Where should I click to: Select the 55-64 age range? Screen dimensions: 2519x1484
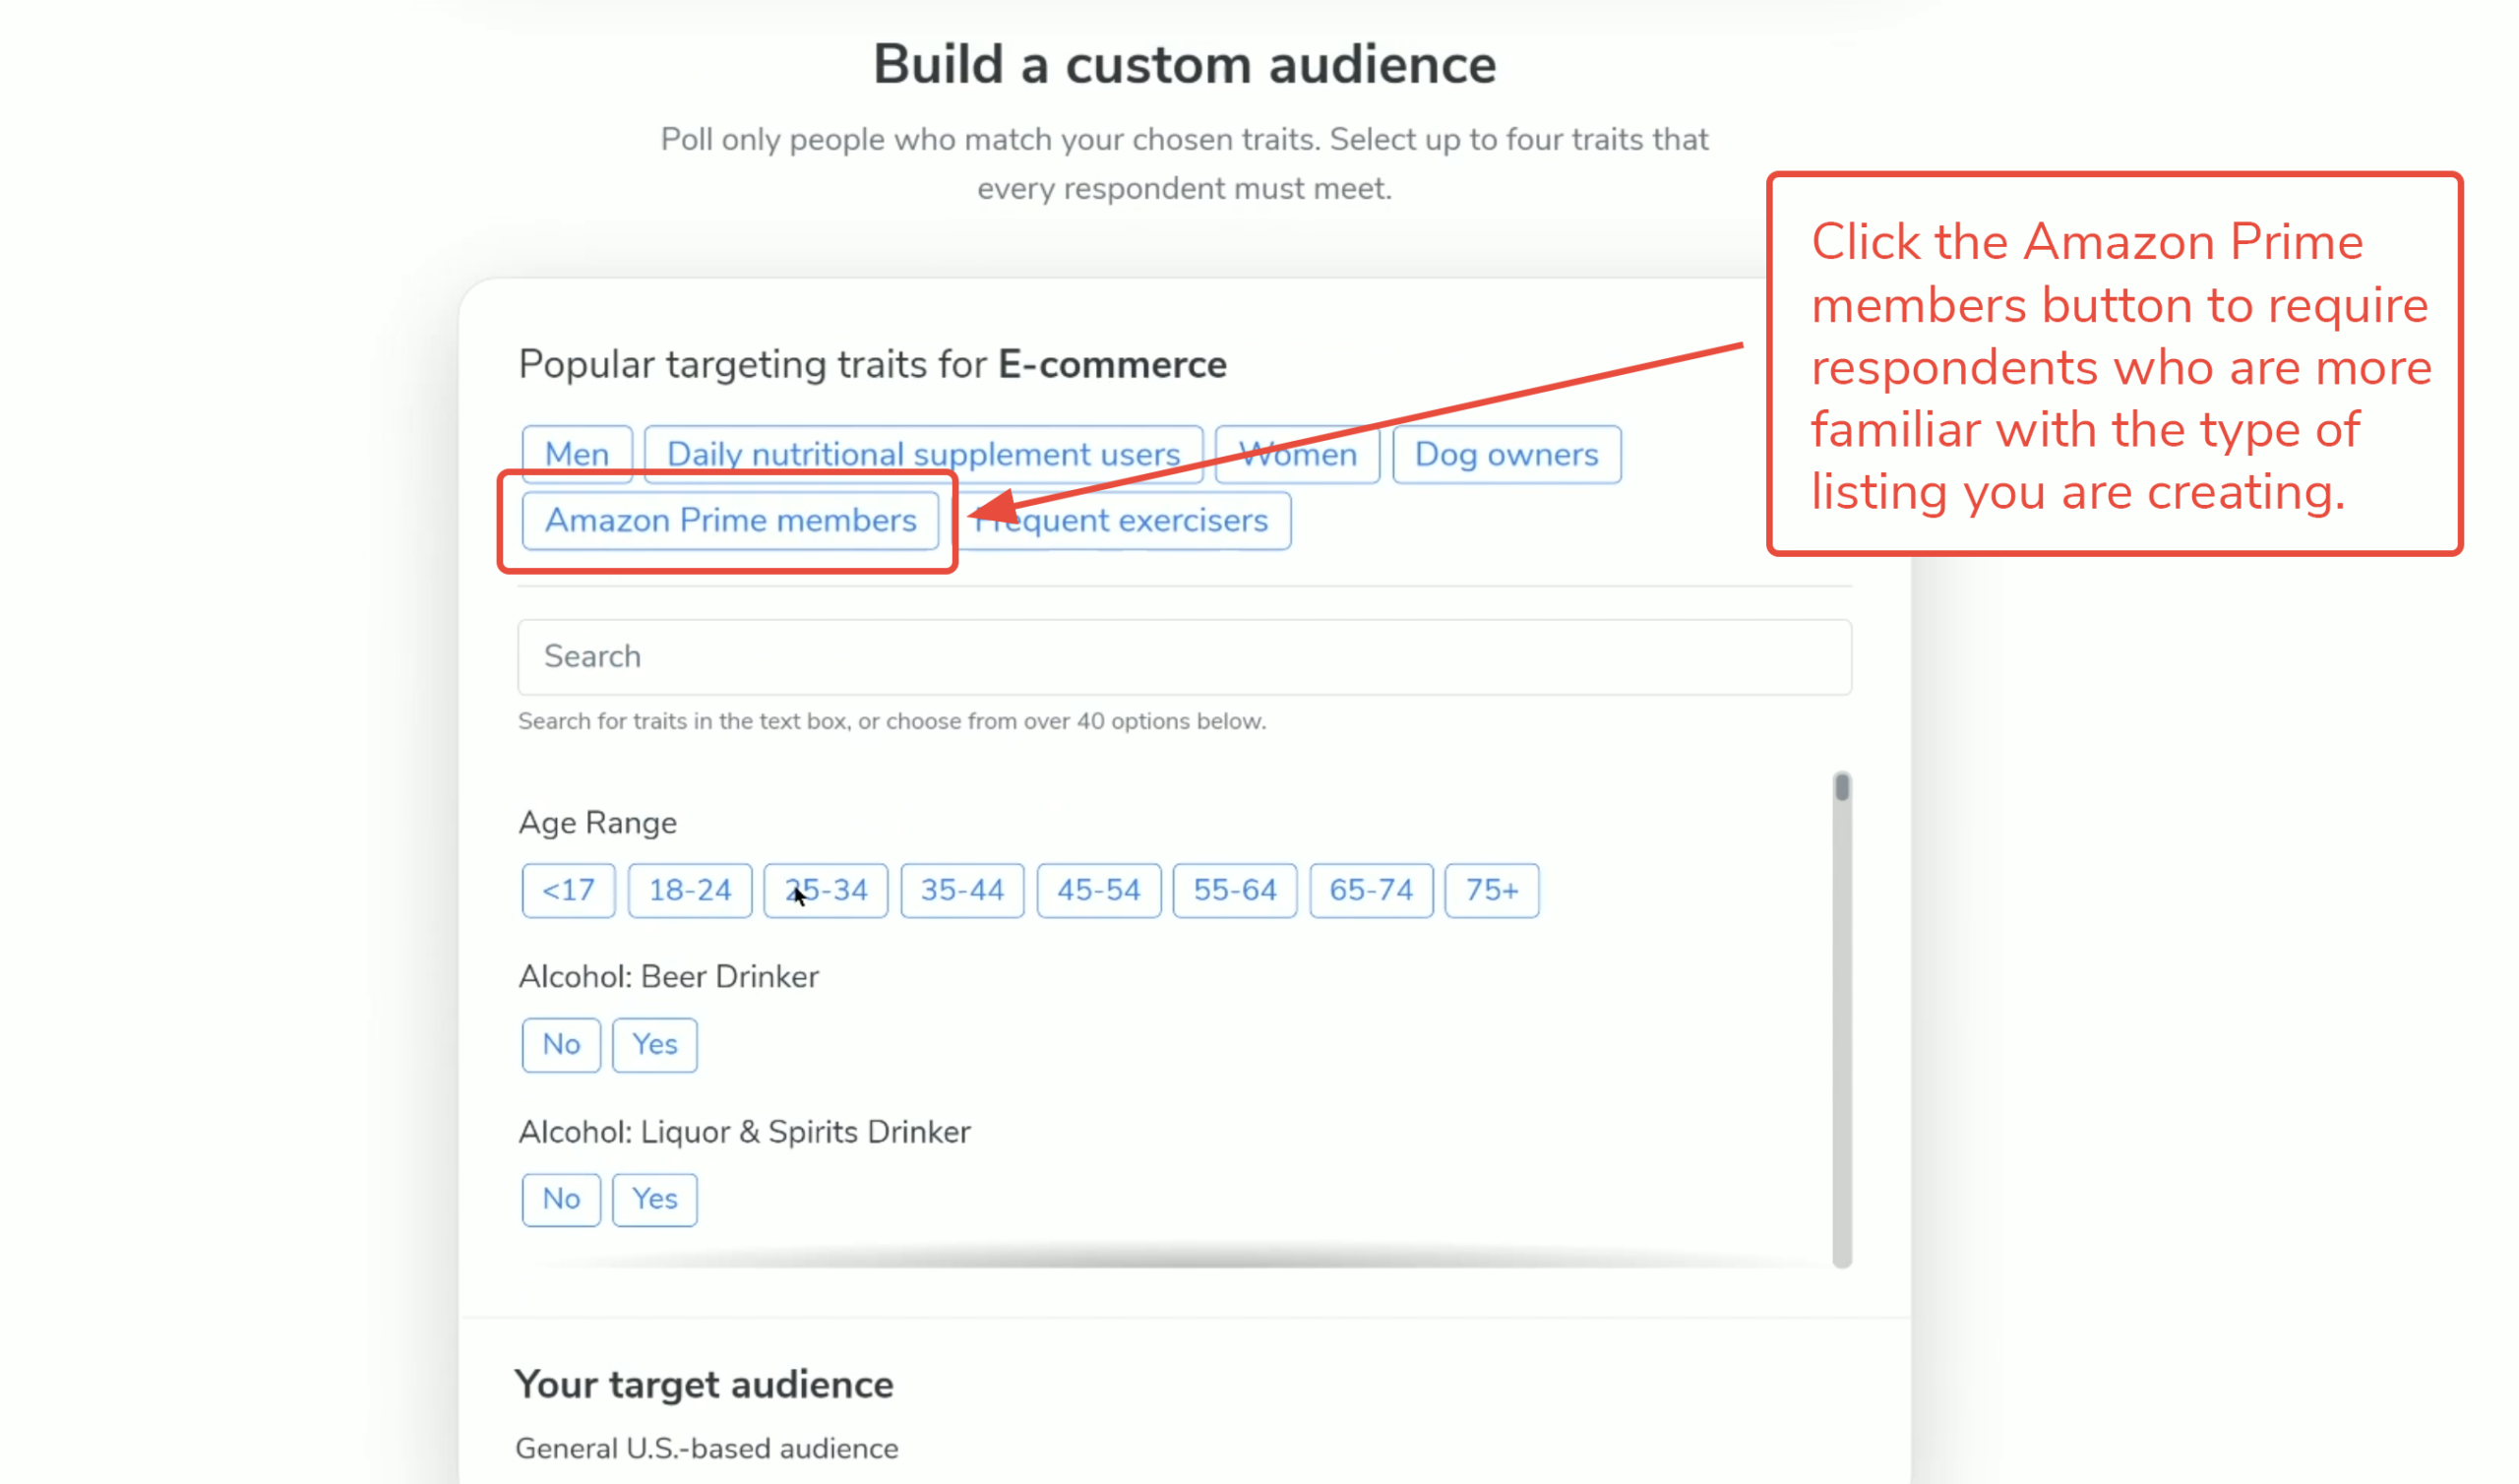(1235, 889)
